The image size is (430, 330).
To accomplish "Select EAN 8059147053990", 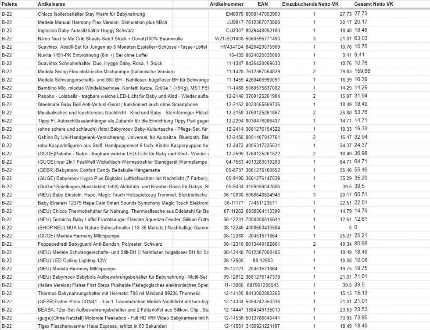I will tap(263, 14).
